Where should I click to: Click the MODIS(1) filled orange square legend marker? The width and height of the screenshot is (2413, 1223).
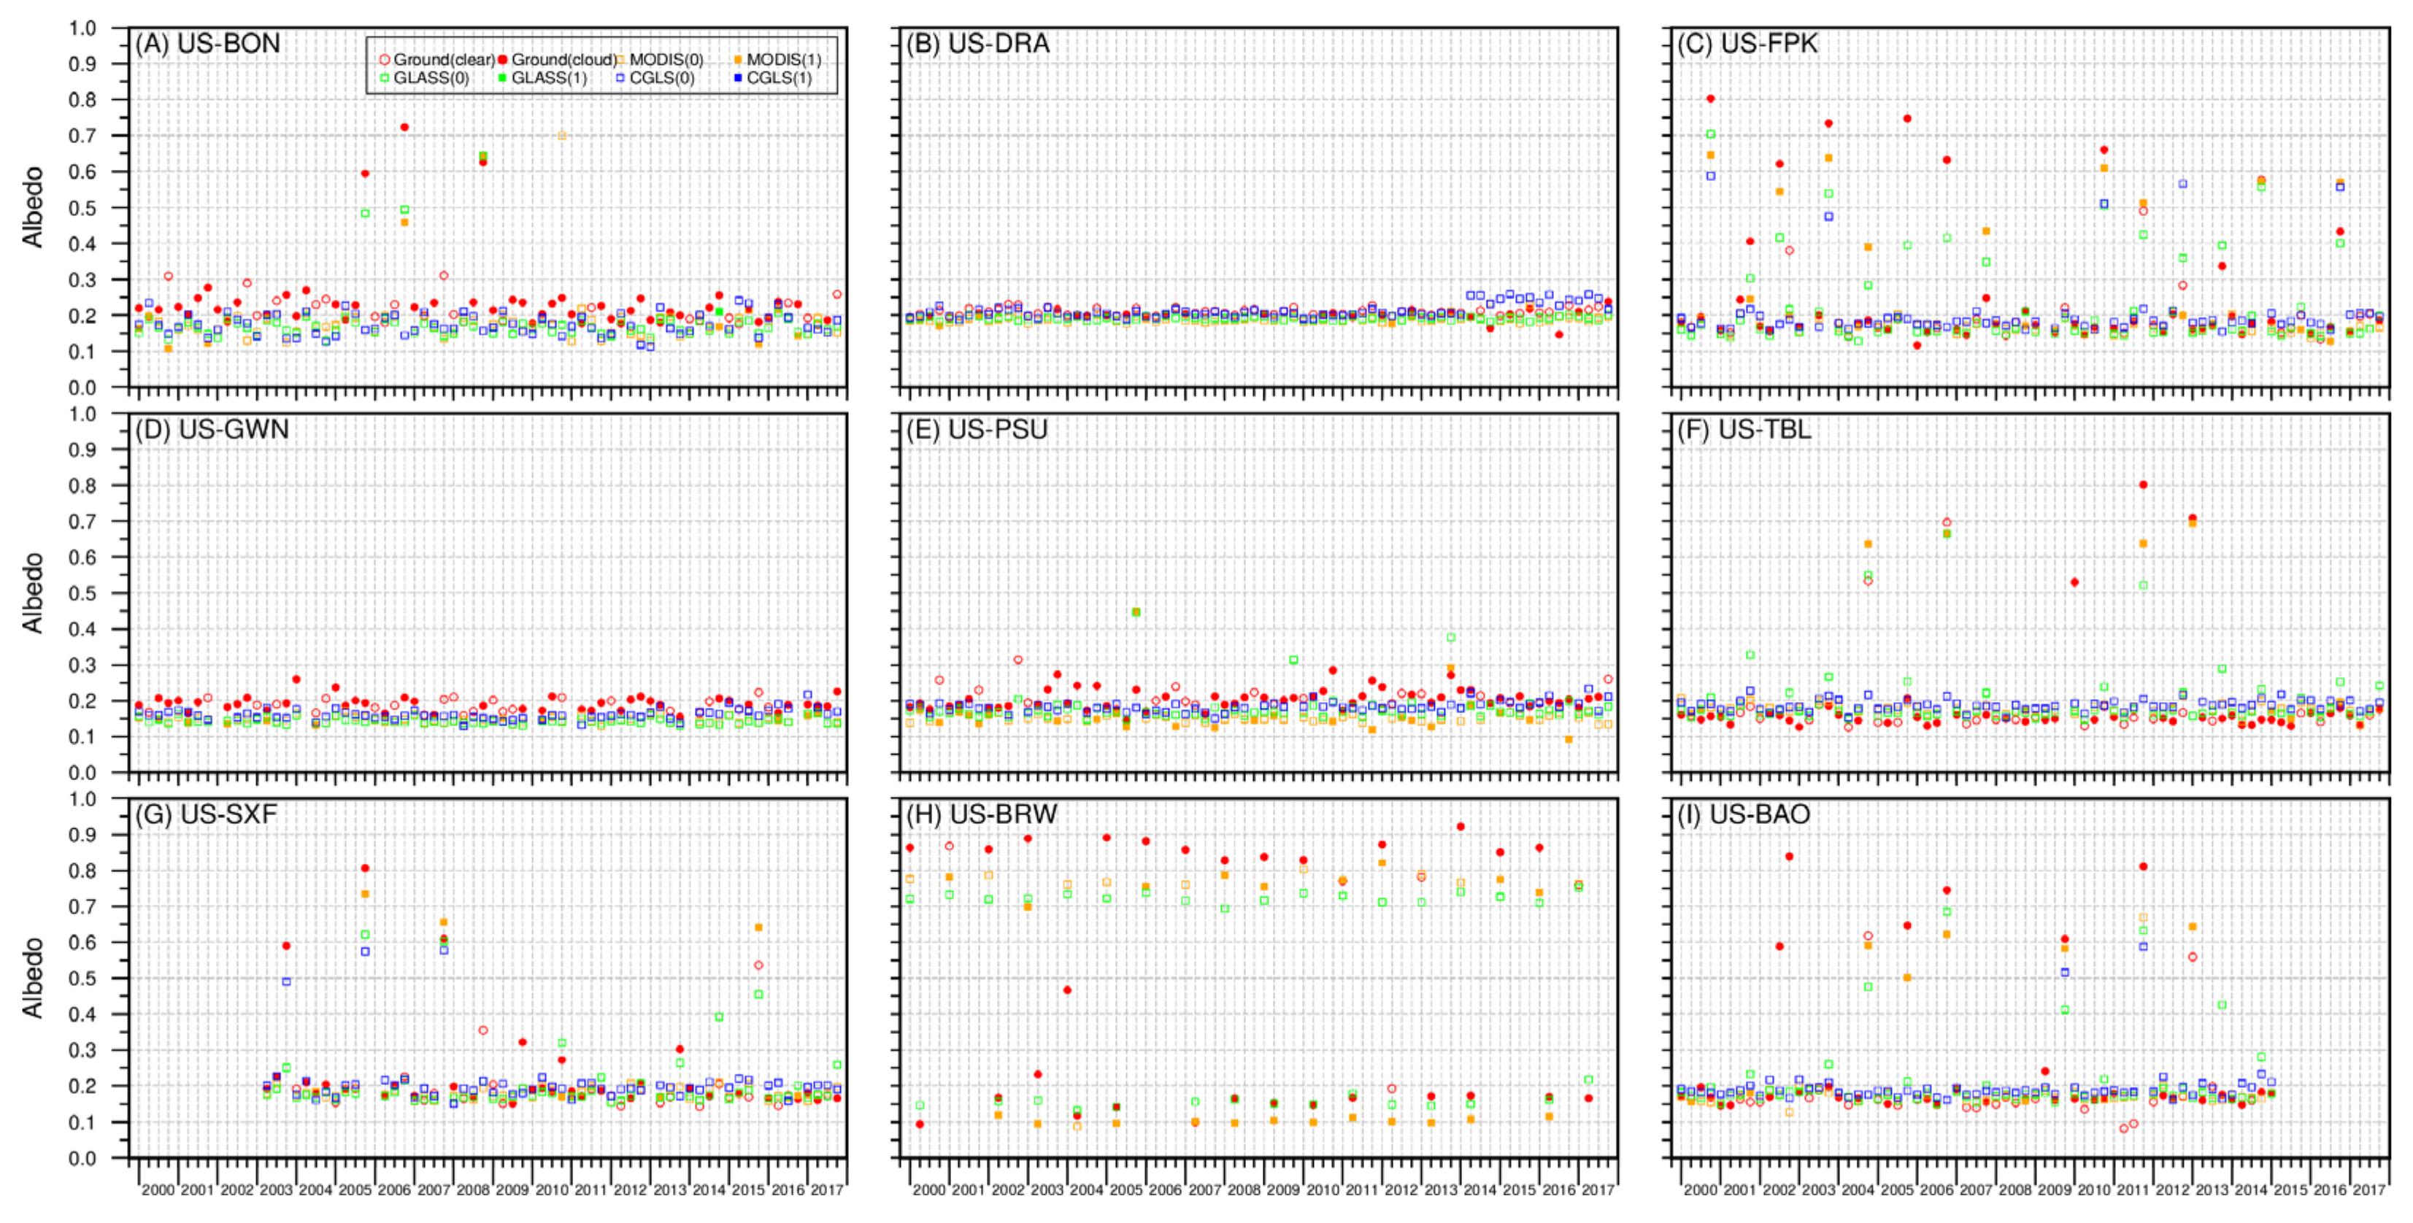coord(737,59)
